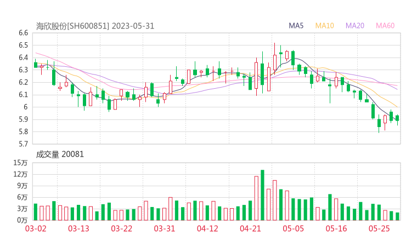Click the 12万 volume axis label
406x241 pixels.
click(x=20, y=174)
